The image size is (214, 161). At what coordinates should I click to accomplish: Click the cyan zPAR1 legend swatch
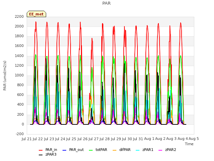[138, 150]
